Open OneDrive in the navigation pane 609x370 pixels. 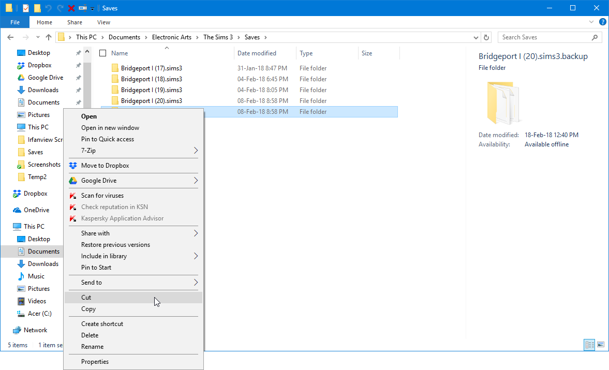pyautogui.click(x=37, y=210)
